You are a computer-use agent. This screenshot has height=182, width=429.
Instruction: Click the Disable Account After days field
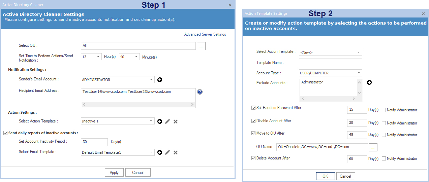tap(357, 123)
